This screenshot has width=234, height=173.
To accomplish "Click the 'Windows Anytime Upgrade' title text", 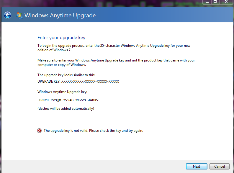I will click(x=60, y=16).
